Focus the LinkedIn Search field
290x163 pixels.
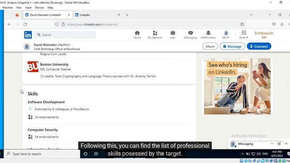[65, 35]
